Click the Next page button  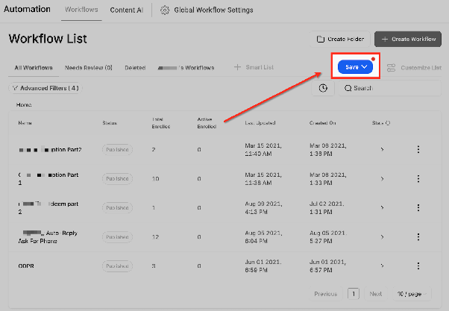pos(375,294)
